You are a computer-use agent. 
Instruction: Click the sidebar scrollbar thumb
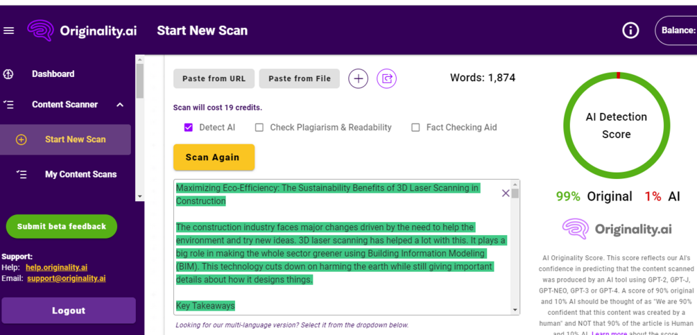point(140,80)
